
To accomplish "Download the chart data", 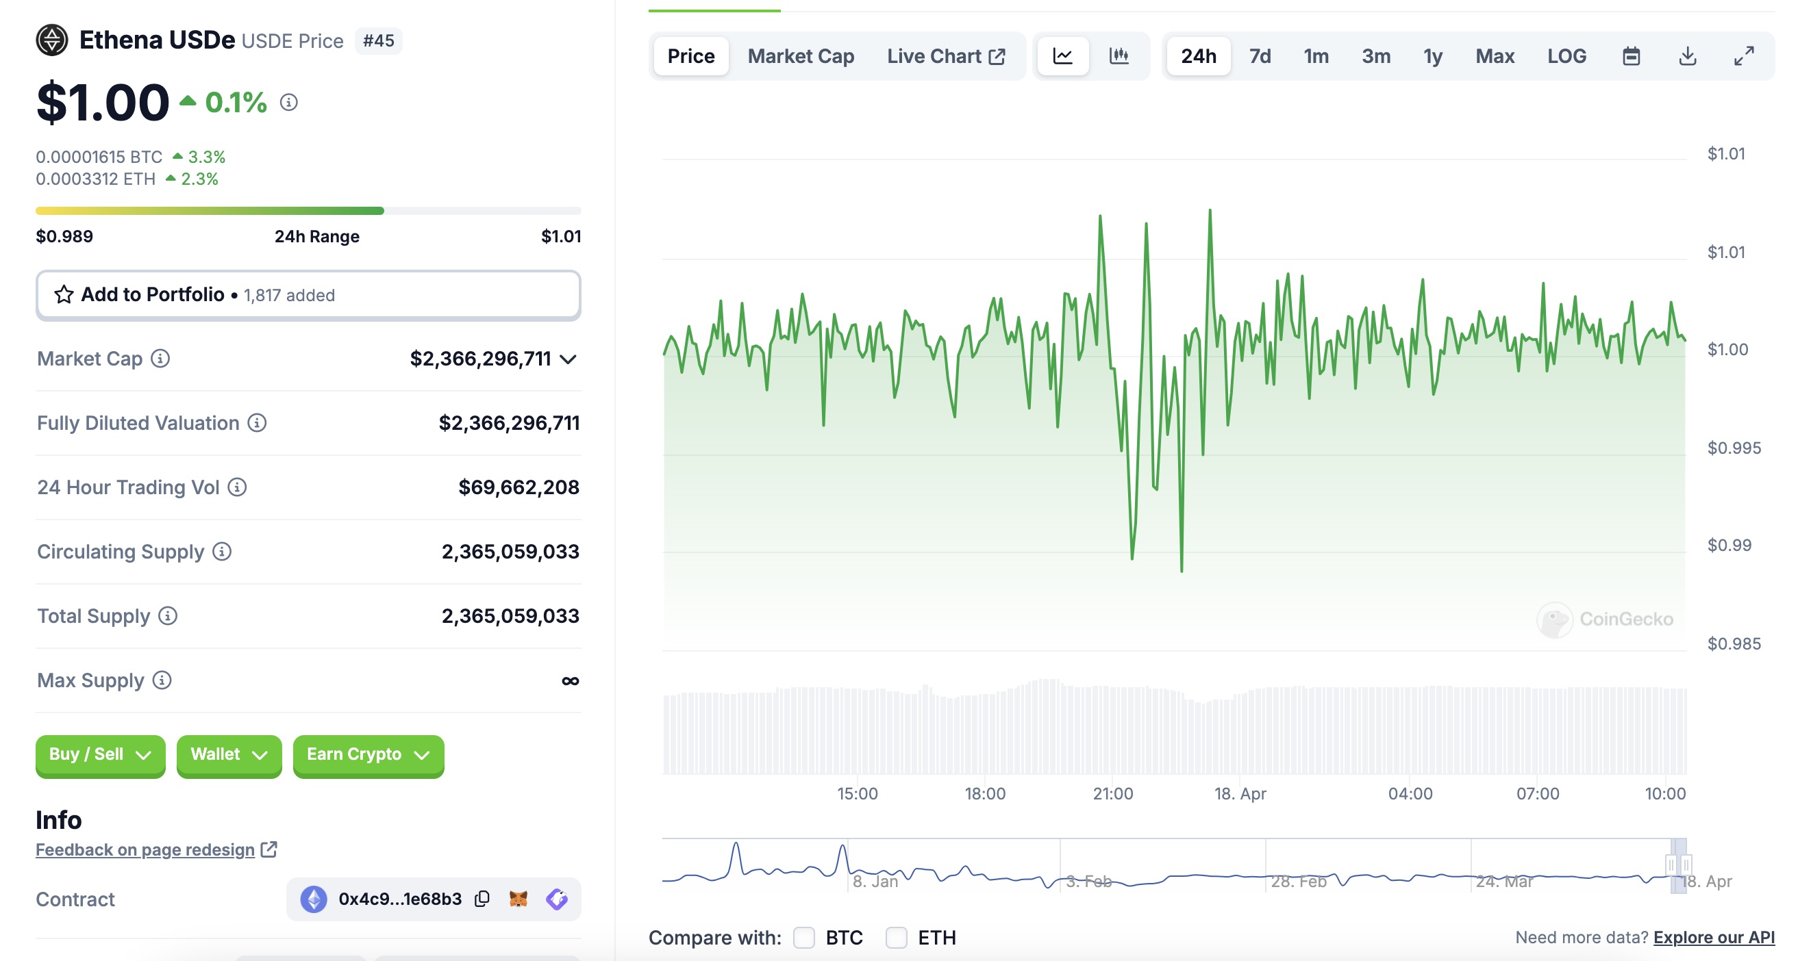I will click(1687, 56).
